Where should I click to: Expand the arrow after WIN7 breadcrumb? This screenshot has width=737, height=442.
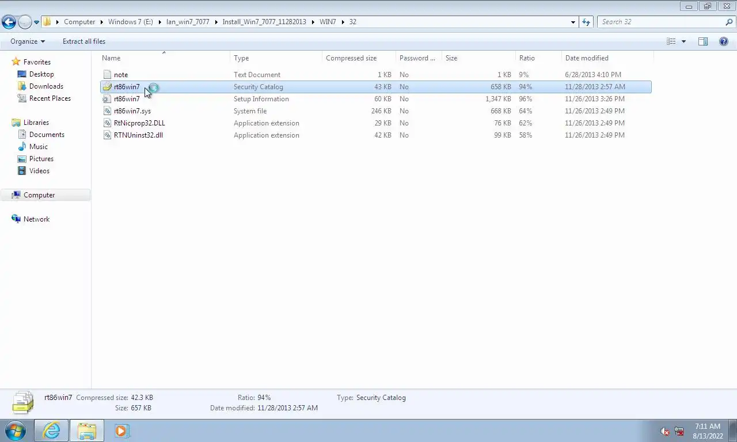(x=343, y=22)
